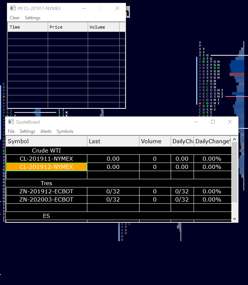Close the QuoteBoard window

click(230, 122)
